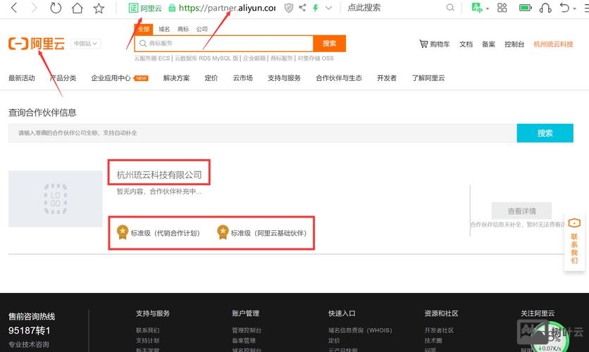This screenshot has width=589, height=352.
Task: Click the undo closed tab icon
Action: pyautogui.click(x=564, y=8)
